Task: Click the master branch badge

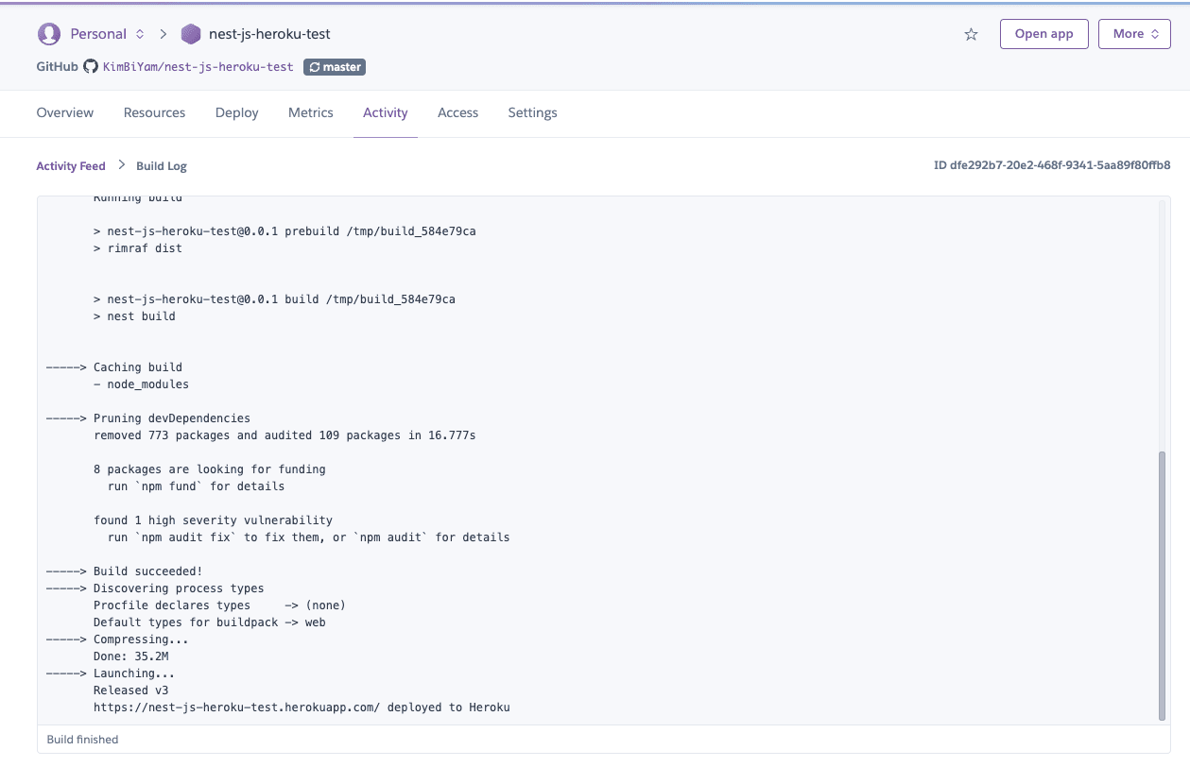Action: tap(335, 67)
